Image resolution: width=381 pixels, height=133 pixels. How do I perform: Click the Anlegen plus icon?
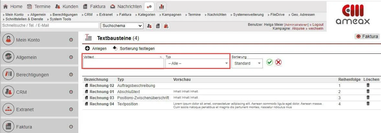pyautogui.click(x=87, y=48)
